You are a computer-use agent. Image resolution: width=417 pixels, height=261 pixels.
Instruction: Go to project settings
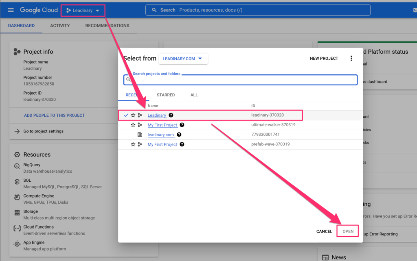tap(43, 131)
